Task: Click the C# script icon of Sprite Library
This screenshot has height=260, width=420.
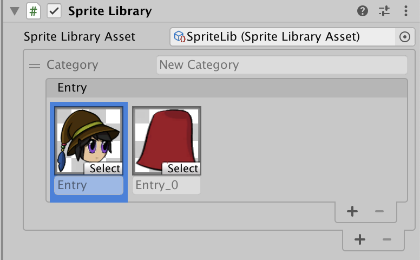Action: click(x=34, y=11)
